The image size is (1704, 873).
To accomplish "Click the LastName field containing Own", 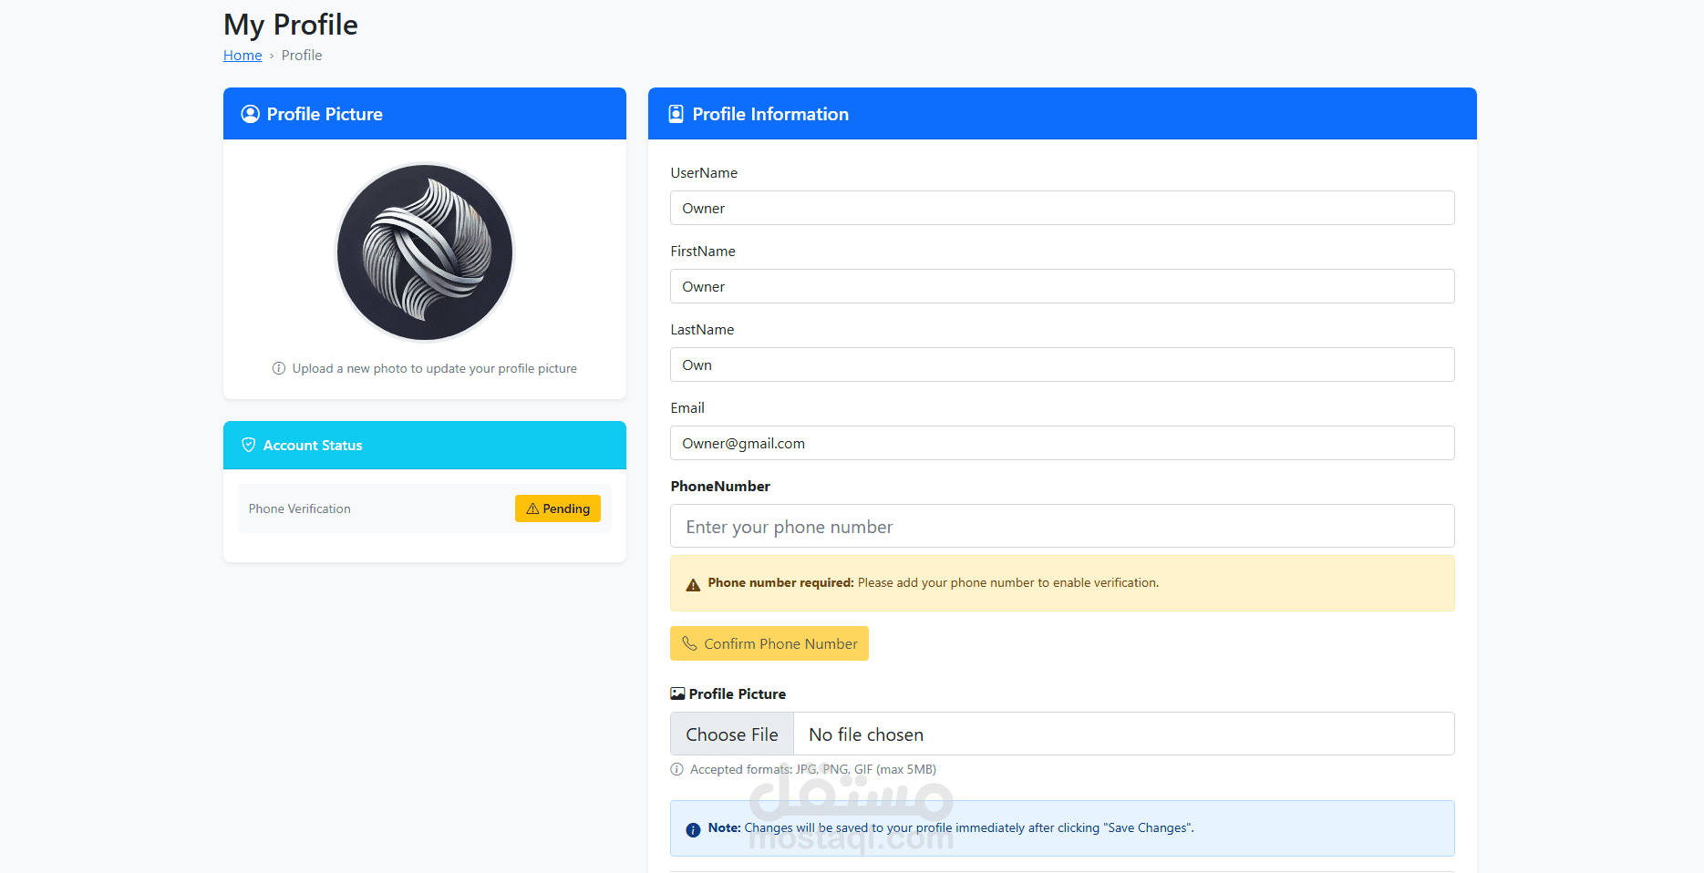I will coord(1062,365).
